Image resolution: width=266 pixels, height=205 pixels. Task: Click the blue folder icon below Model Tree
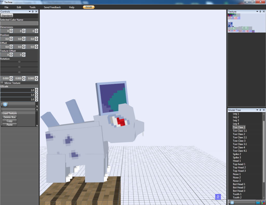click(x=258, y=202)
